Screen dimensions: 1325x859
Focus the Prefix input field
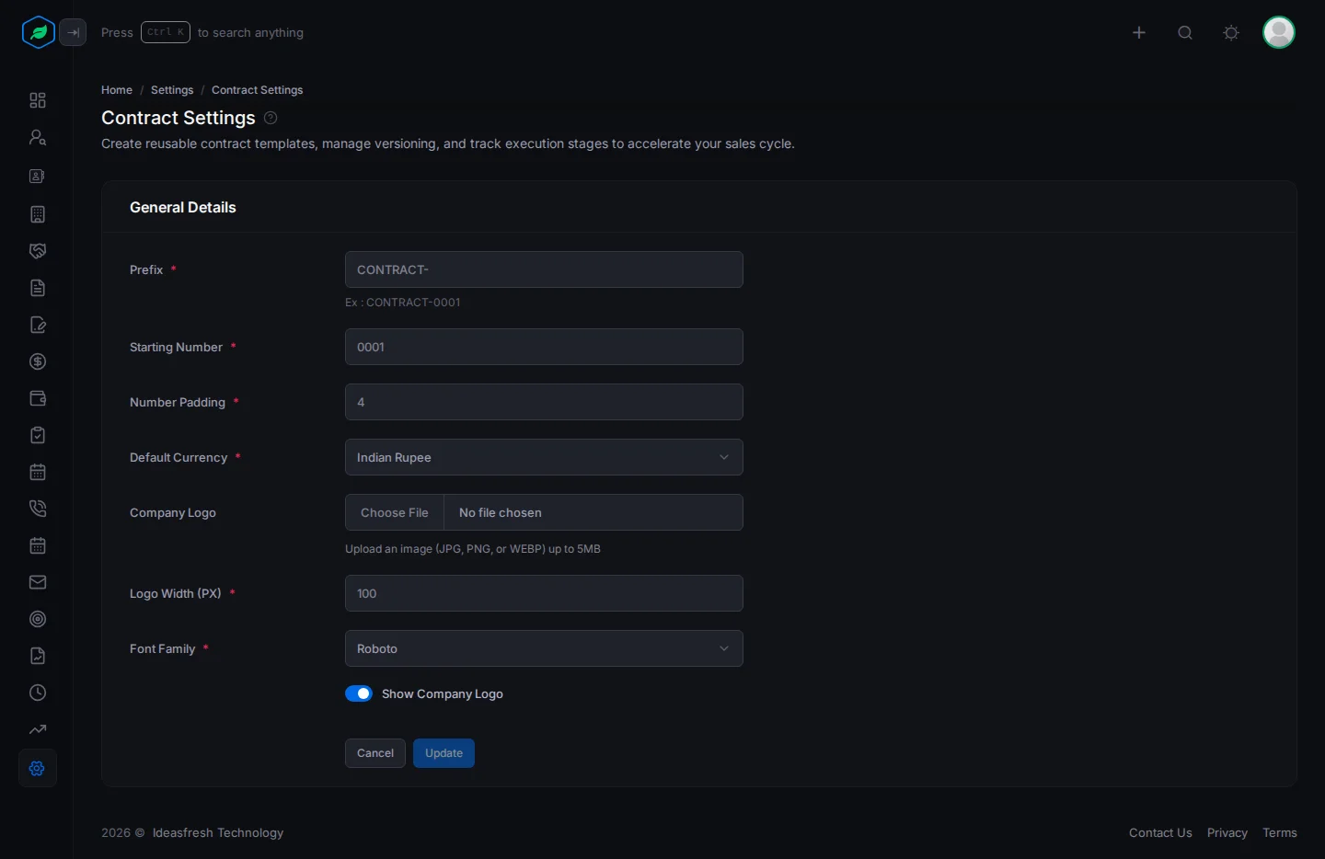pos(544,269)
